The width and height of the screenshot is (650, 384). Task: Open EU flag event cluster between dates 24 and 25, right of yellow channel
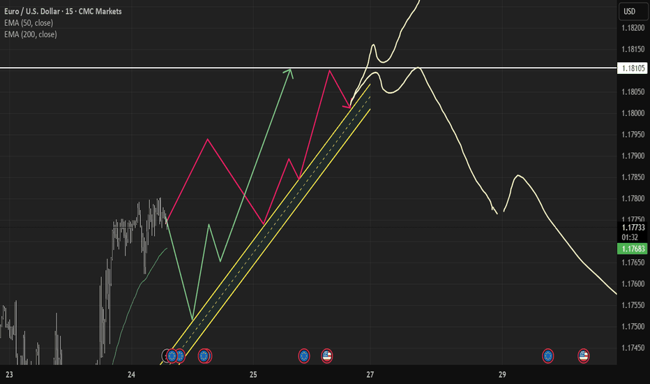pos(204,356)
